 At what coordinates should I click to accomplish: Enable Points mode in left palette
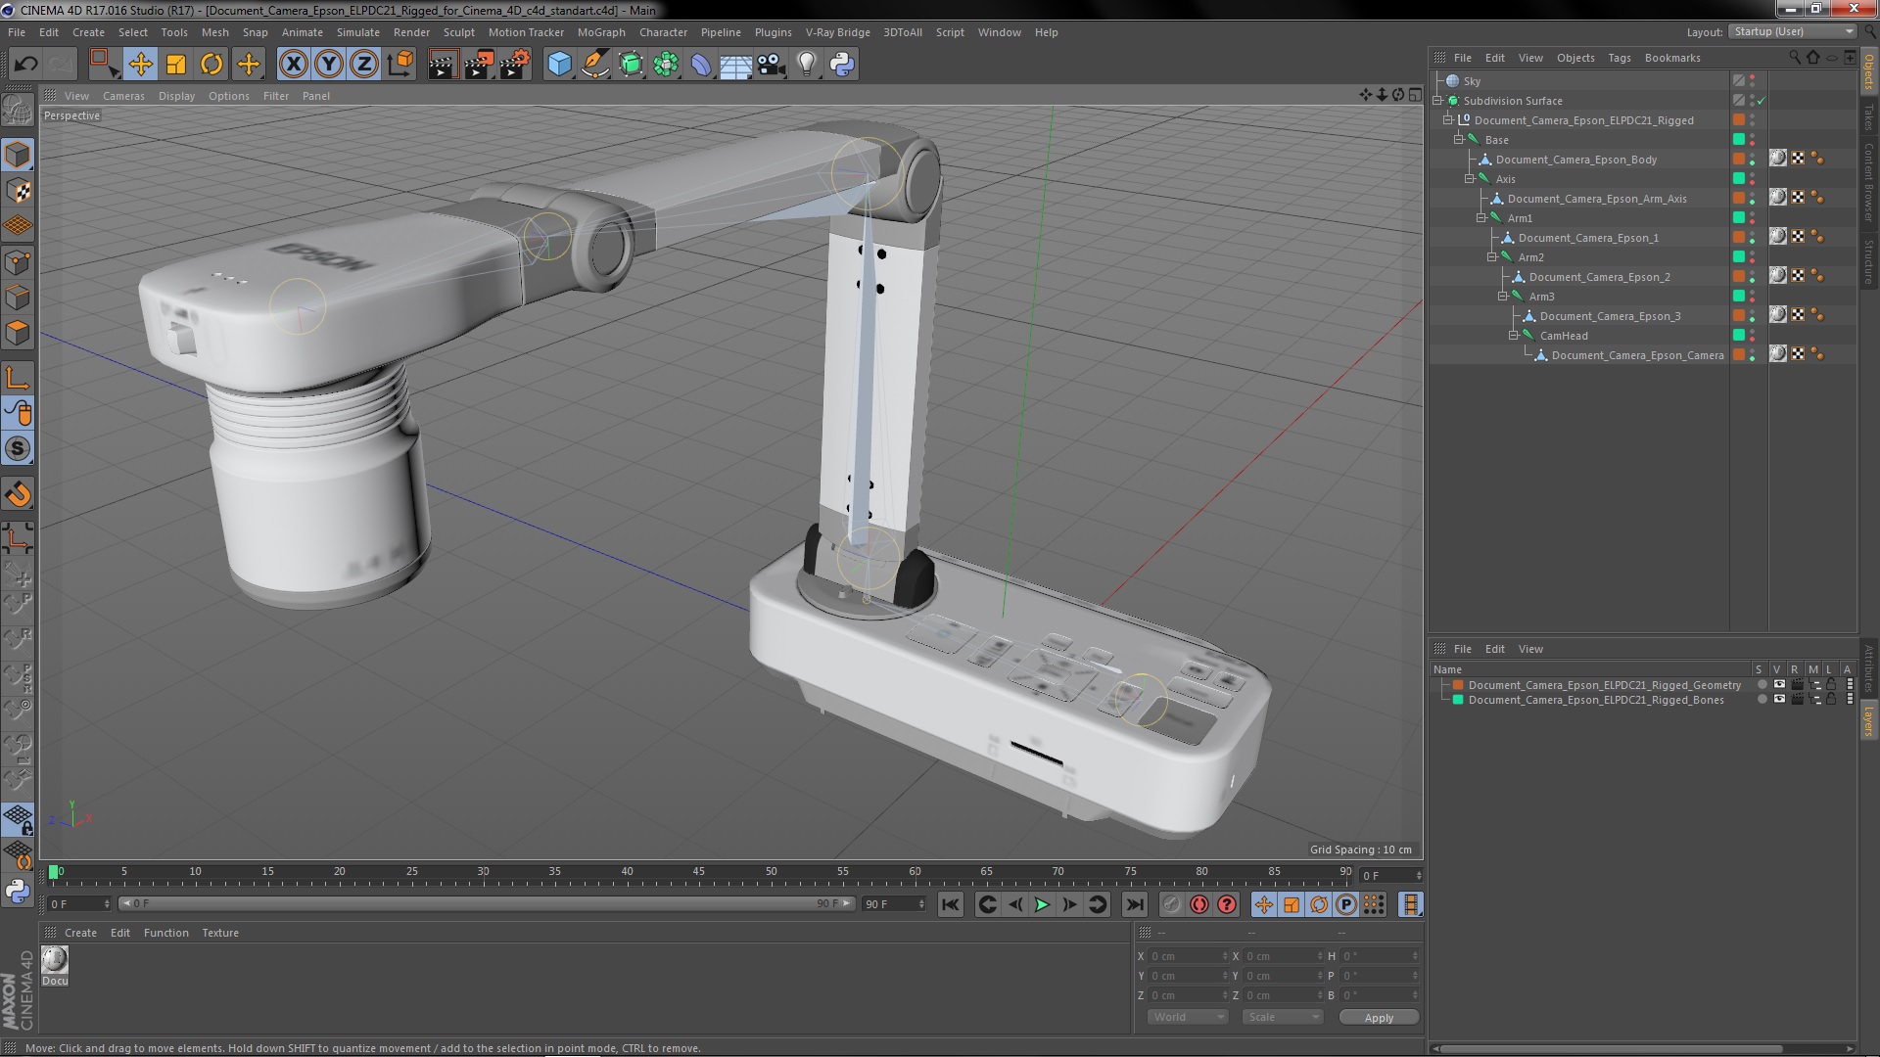(18, 262)
